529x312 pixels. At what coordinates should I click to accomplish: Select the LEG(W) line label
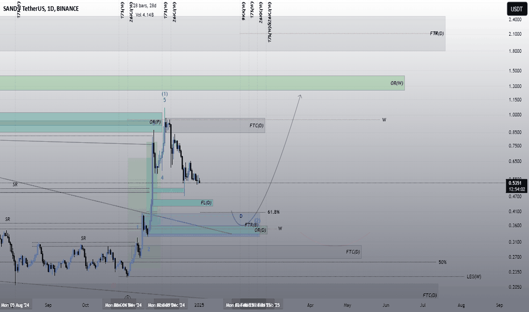pyautogui.click(x=474, y=277)
